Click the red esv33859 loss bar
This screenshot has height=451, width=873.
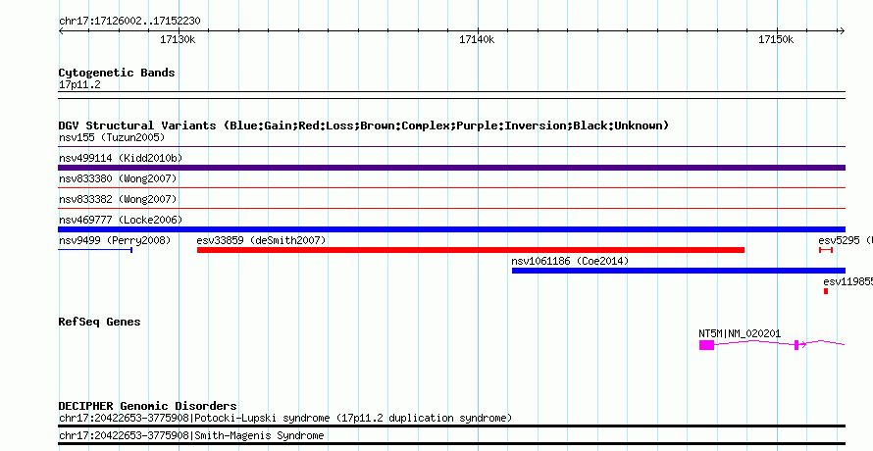(x=471, y=250)
